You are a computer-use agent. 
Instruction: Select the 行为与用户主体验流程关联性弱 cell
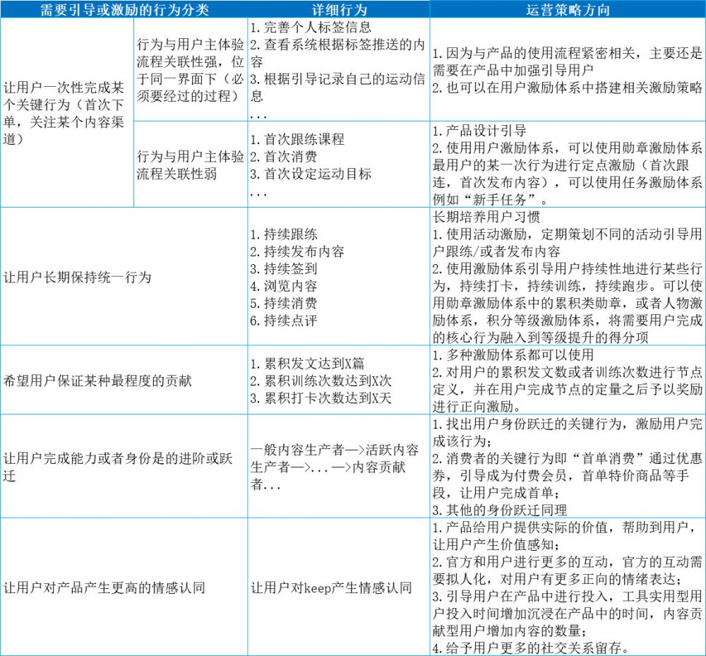coord(191,164)
